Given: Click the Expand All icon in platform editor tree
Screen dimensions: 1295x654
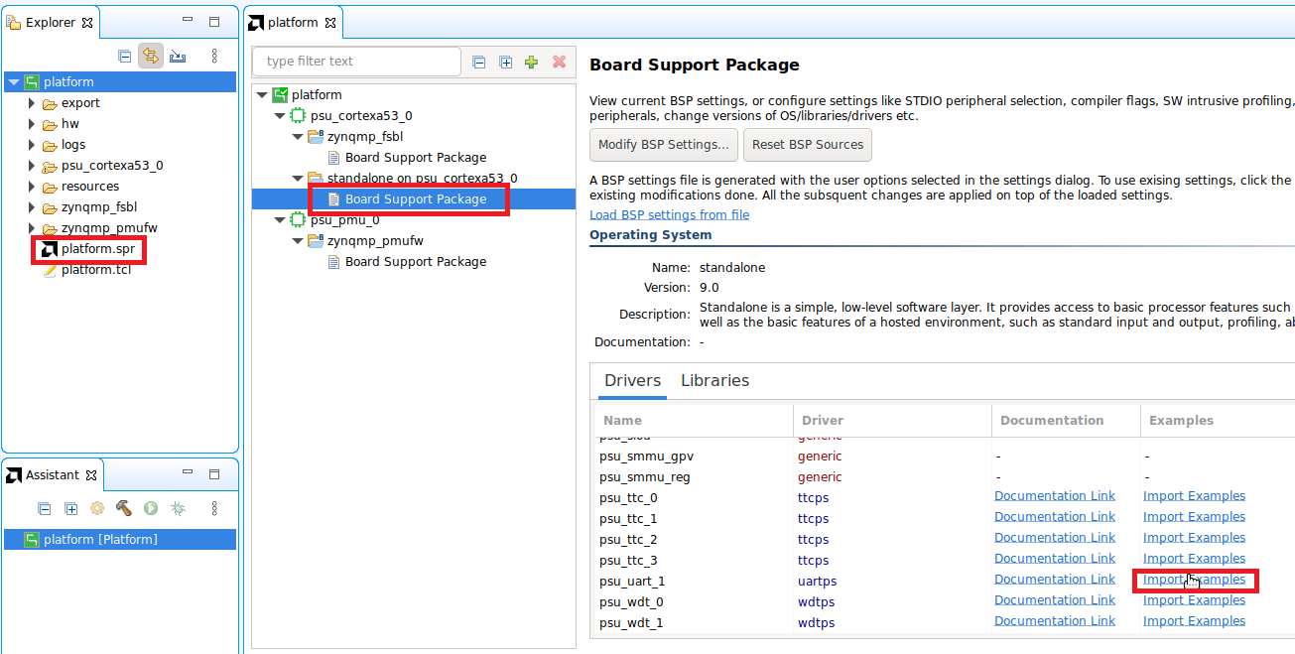Looking at the screenshot, I should (505, 62).
